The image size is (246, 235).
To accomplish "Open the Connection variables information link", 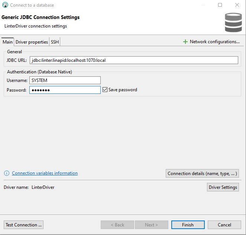I will coord(45,173).
